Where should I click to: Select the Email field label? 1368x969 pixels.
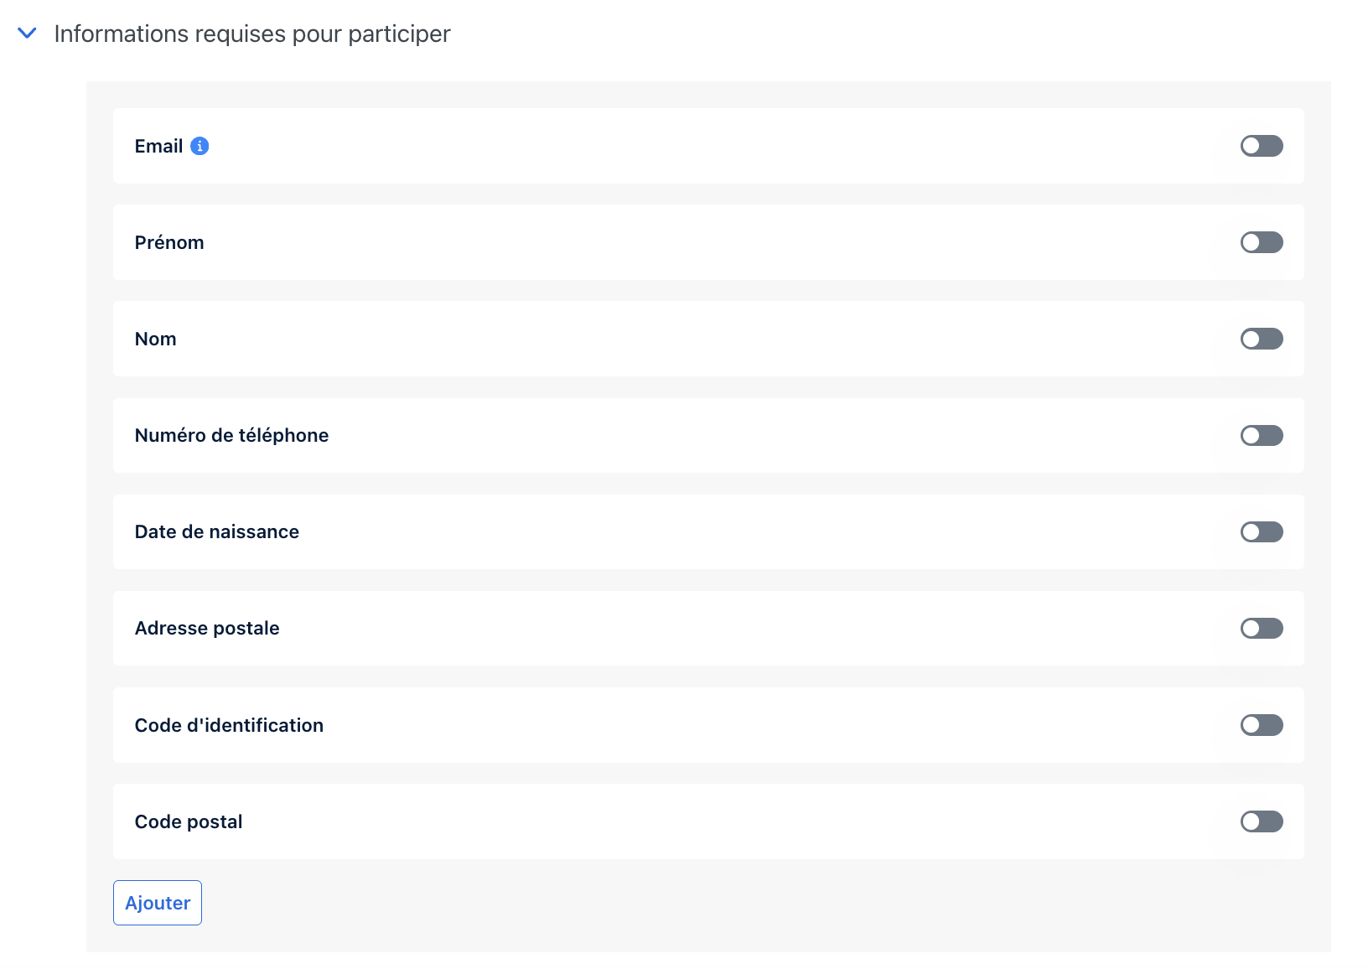(158, 146)
